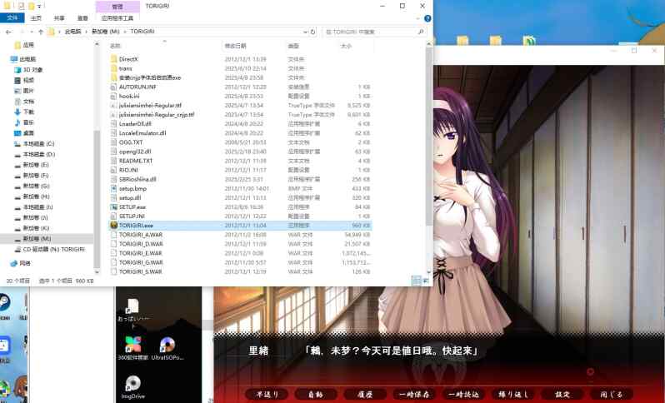This screenshot has height=403, width=665.
Task: Collapse the ribbon with the chevron
Action: (417, 18)
